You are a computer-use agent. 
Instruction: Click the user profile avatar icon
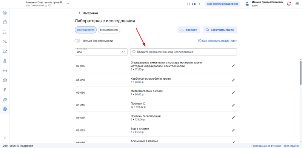pyautogui.click(x=247, y=4)
